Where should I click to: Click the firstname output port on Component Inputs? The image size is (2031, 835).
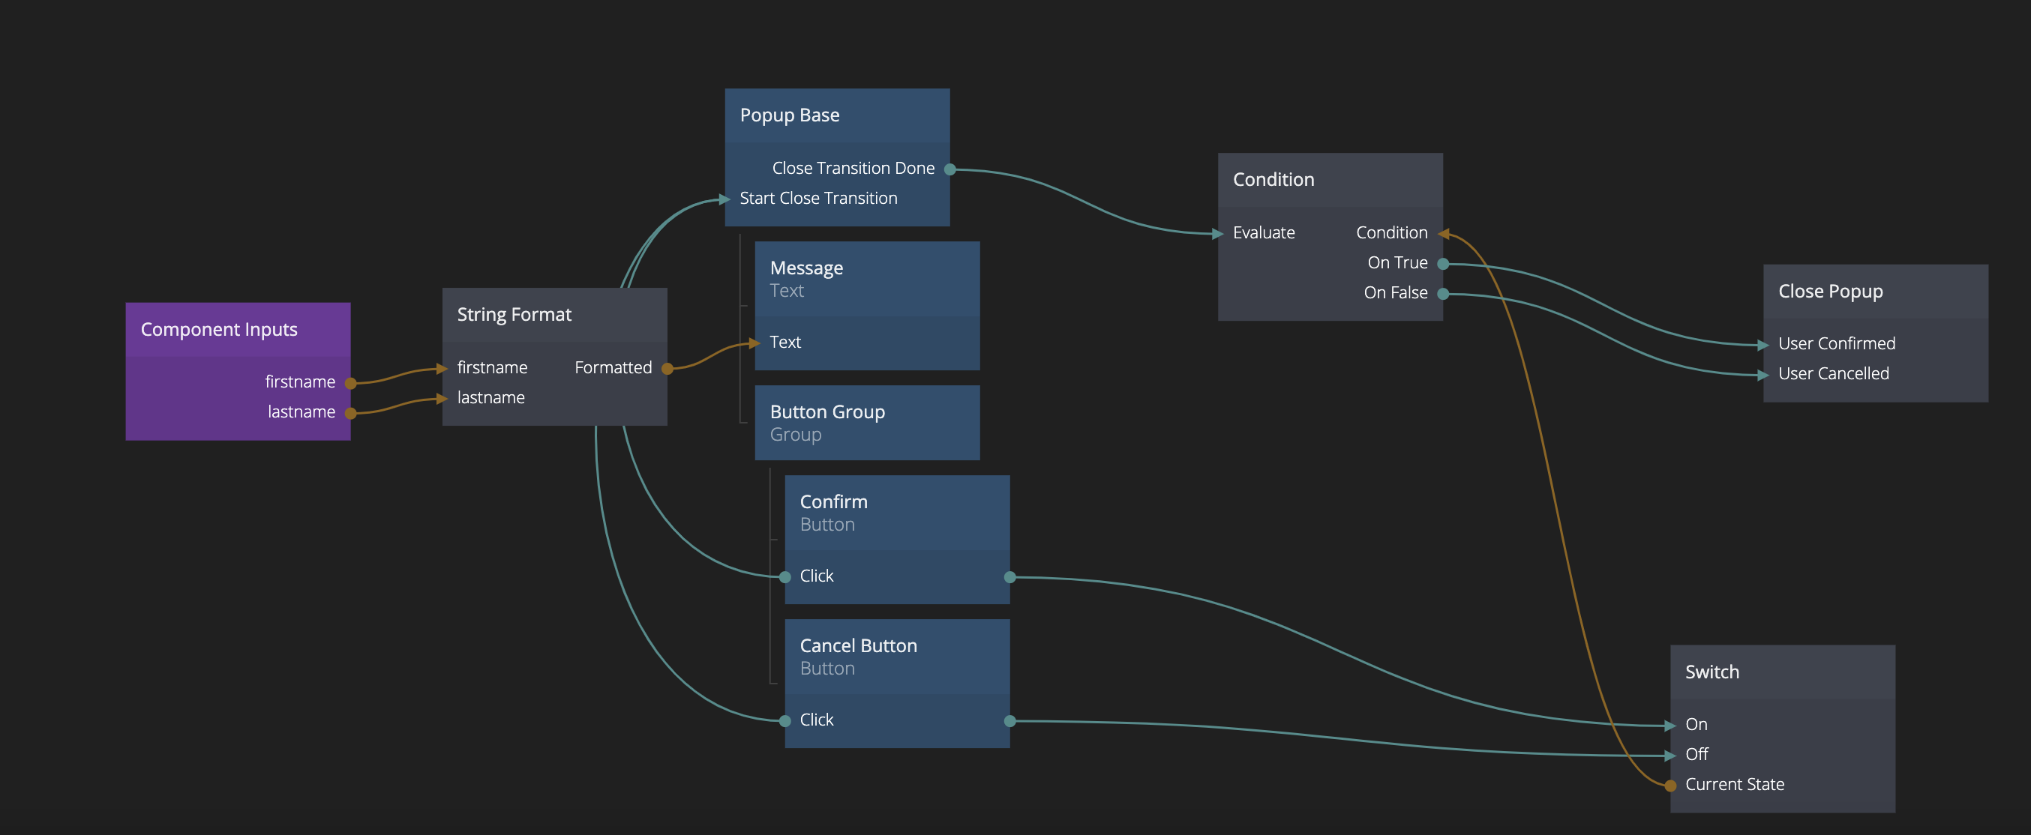pyautogui.click(x=351, y=383)
